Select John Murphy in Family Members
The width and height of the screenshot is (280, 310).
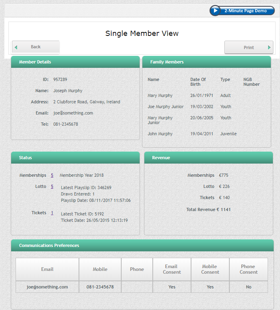(160, 134)
